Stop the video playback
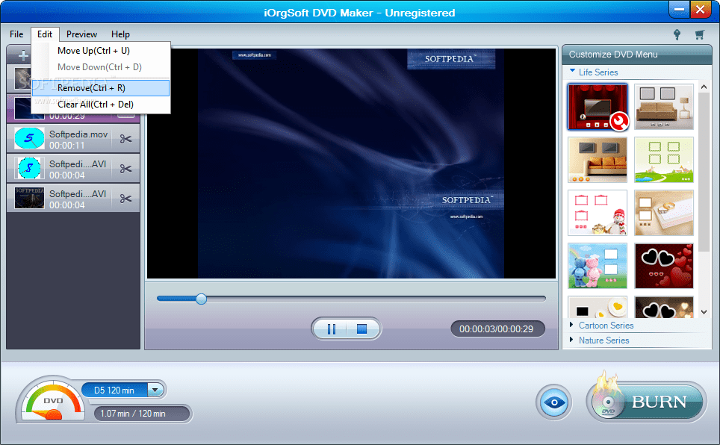The image size is (720, 445). pyautogui.click(x=361, y=329)
